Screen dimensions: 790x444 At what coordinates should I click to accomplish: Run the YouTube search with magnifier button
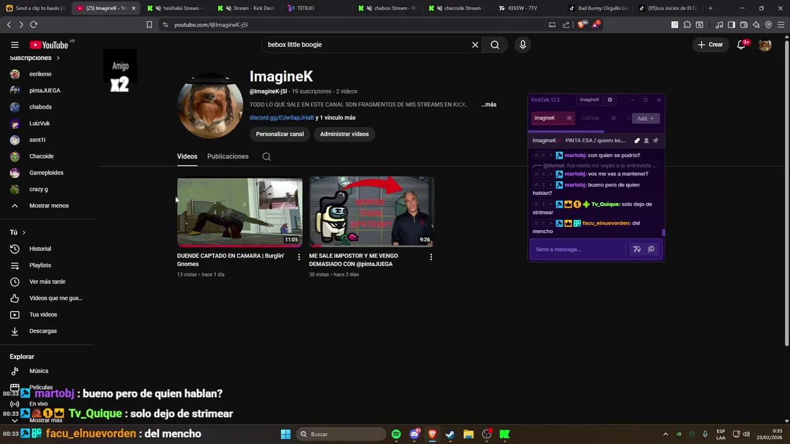495,44
